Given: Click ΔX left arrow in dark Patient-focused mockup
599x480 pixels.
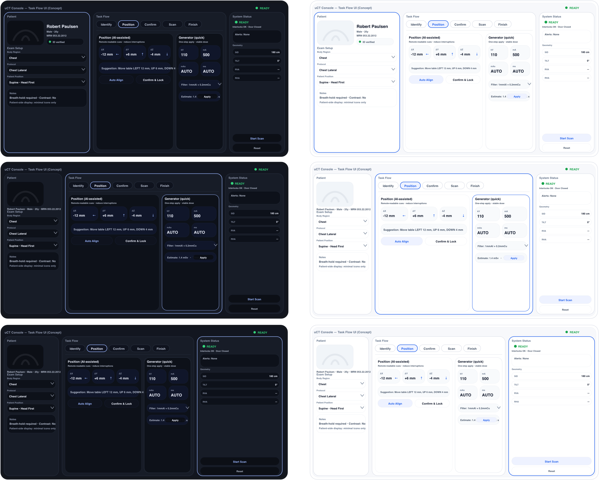Looking at the screenshot, I should pyautogui.click(x=117, y=54).
